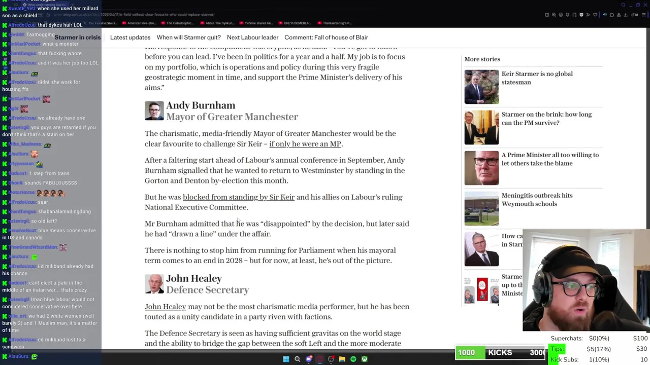The width and height of the screenshot is (650, 365).
Task: Open ONLYUSEMEBLA... bookmark
Action: [x=296, y=23]
